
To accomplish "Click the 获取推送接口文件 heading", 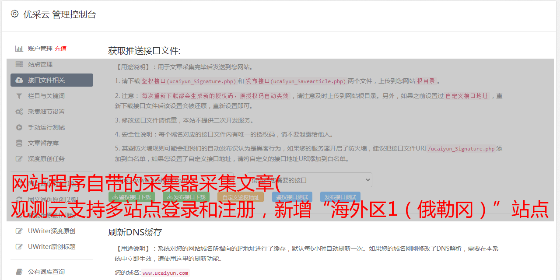I will 144,51.
